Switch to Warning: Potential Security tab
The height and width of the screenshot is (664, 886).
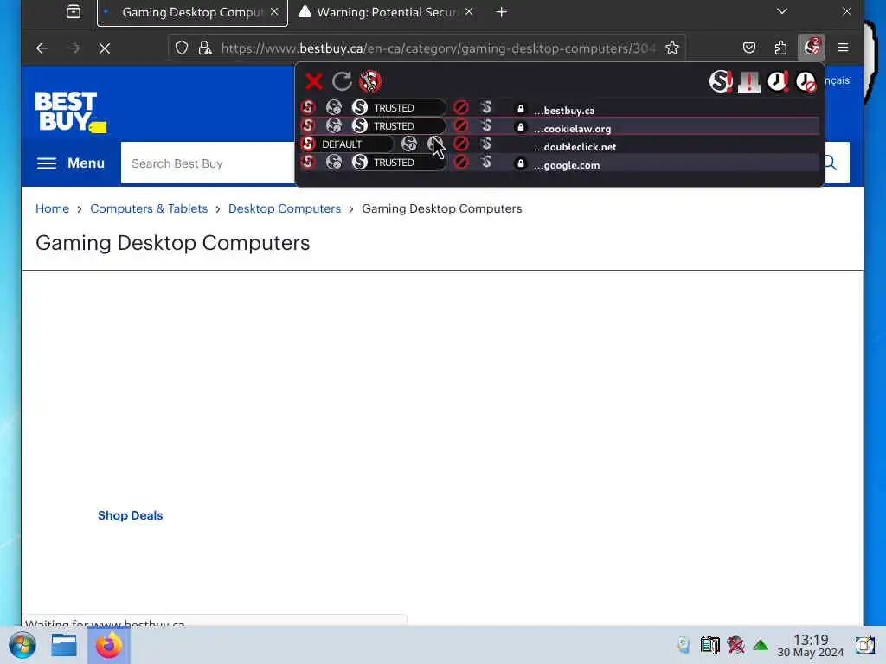386,12
